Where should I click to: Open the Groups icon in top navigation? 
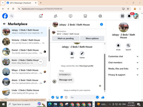[x=100, y=16]
